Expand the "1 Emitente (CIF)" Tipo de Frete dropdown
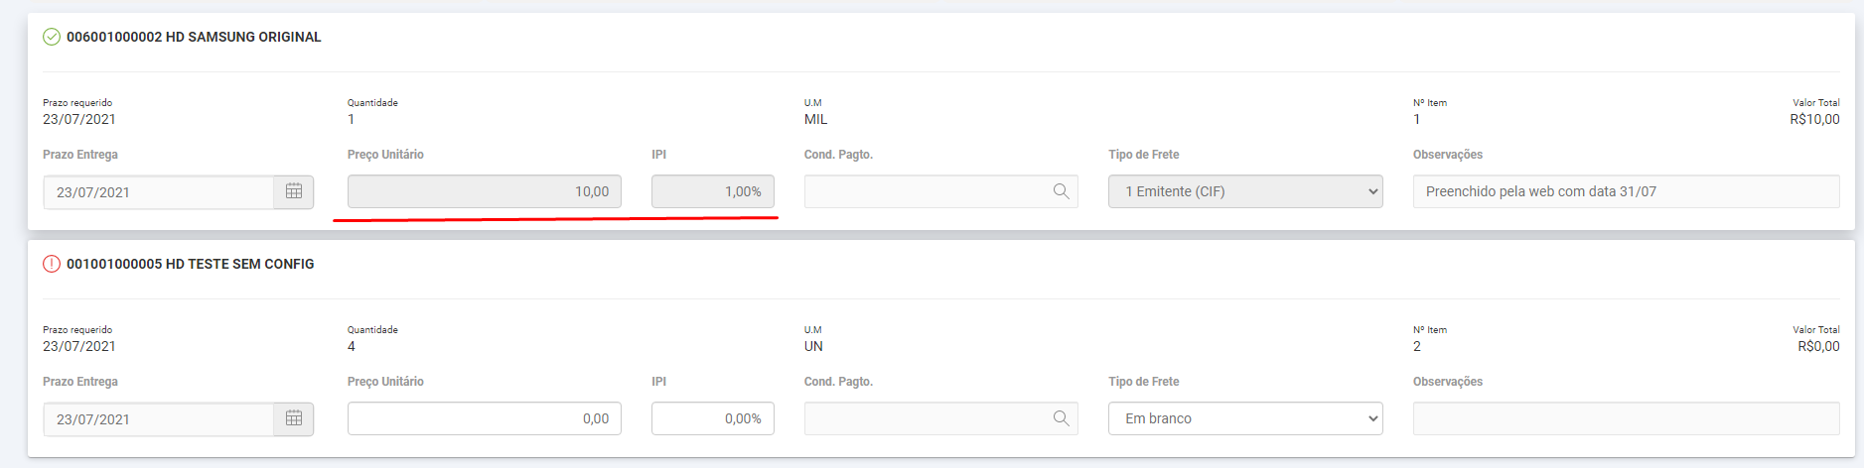 pos(1245,191)
